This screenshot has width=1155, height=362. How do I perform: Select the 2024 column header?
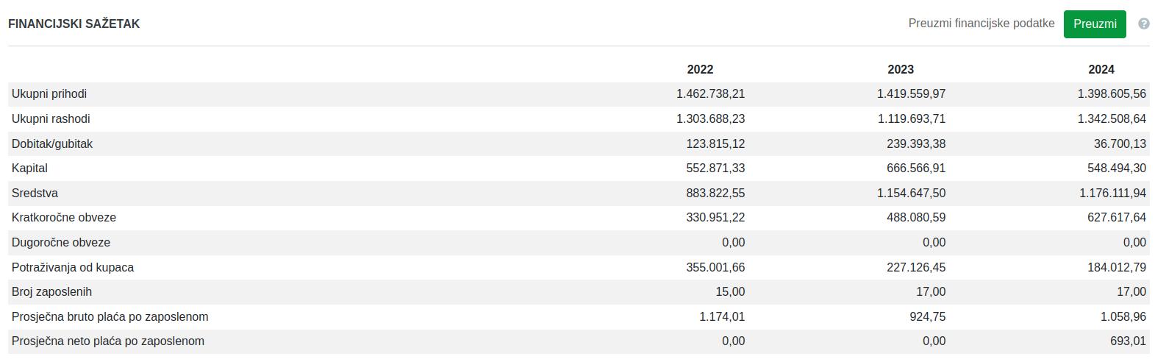coord(1101,69)
